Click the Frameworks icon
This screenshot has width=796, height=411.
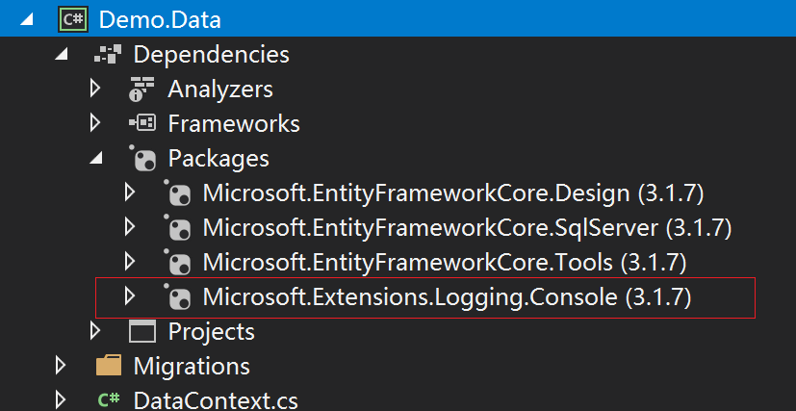pos(141,124)
